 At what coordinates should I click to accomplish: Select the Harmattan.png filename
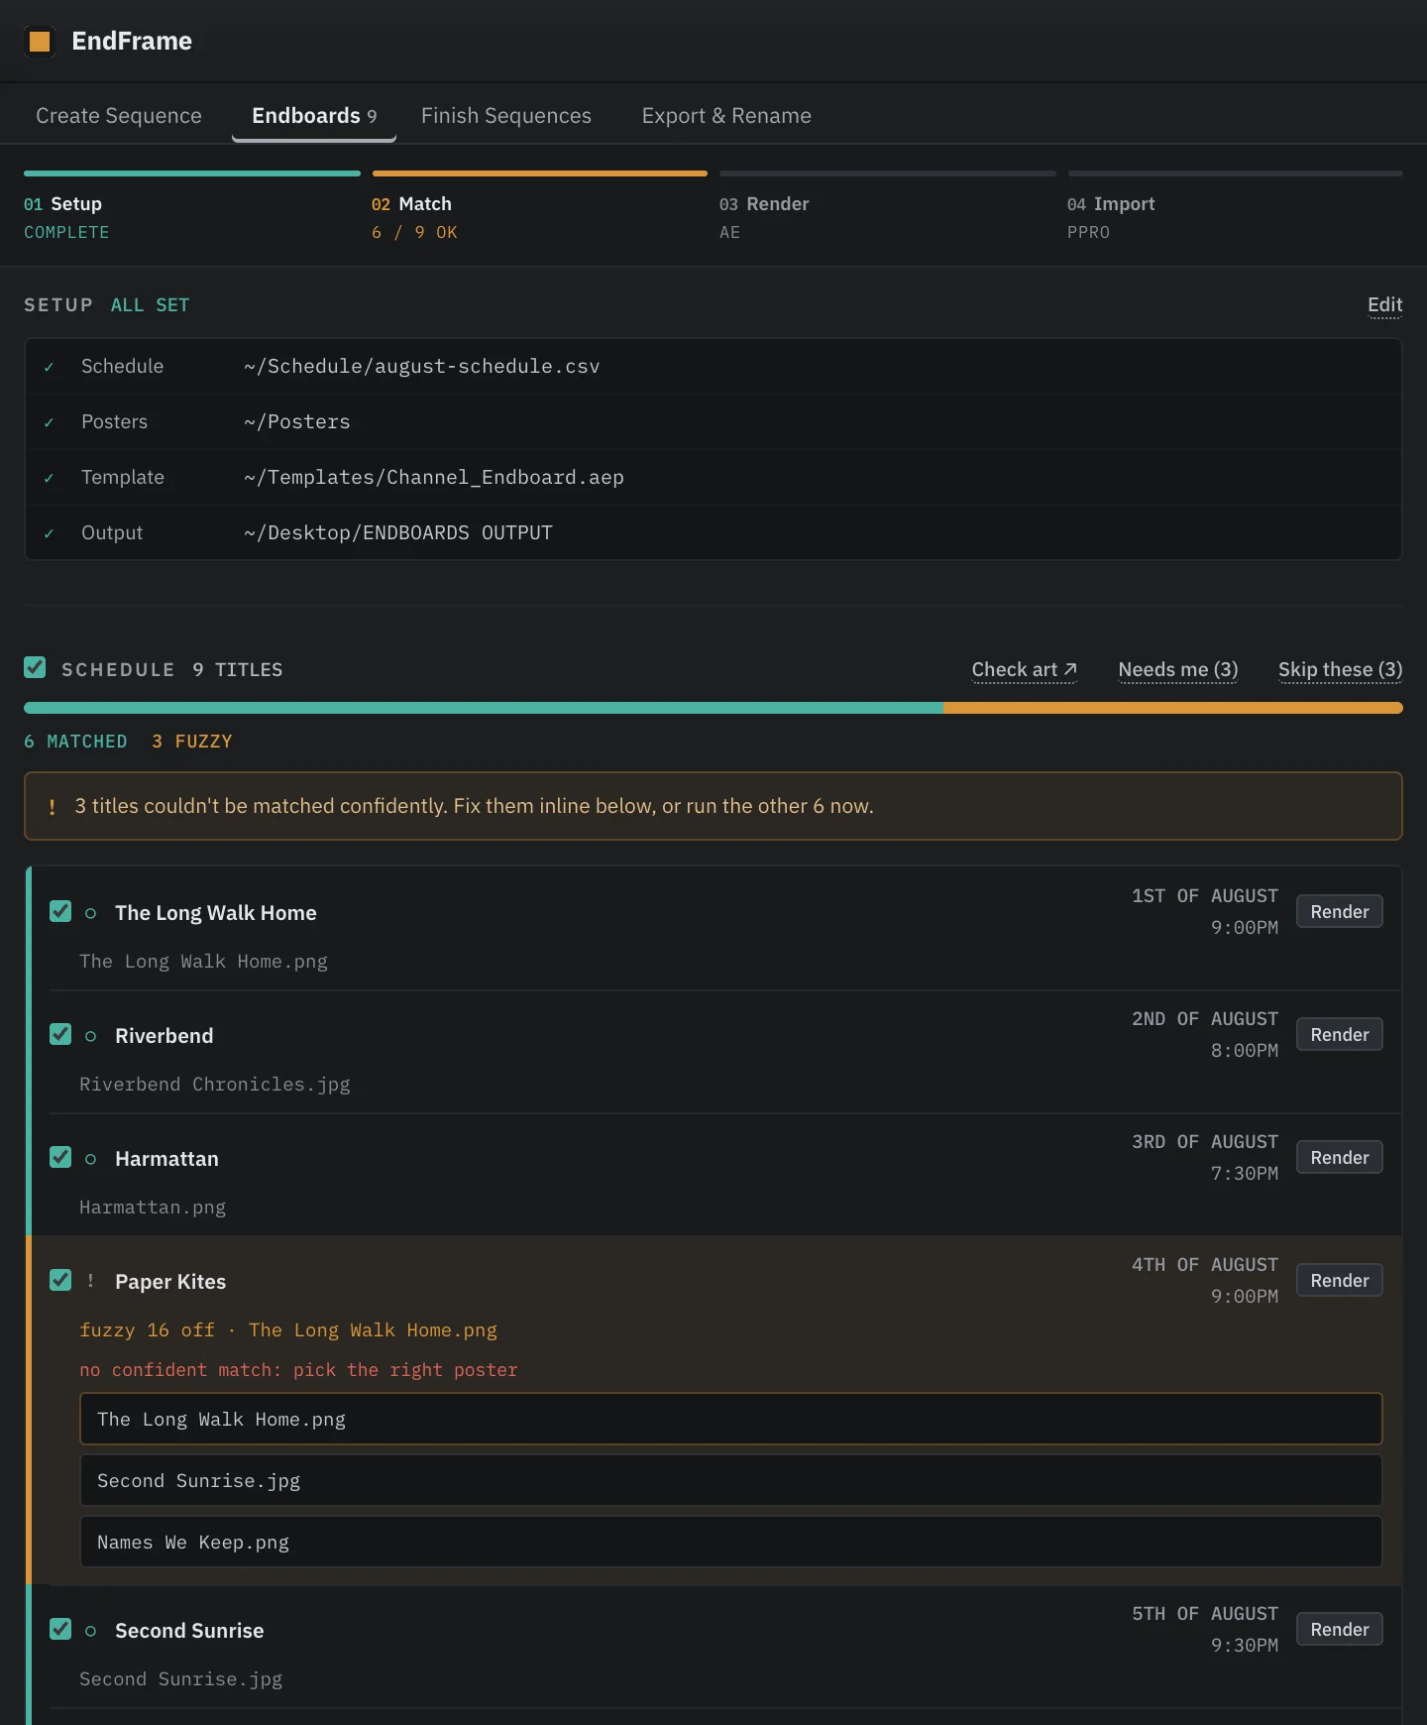click(x=153, y=1207)
